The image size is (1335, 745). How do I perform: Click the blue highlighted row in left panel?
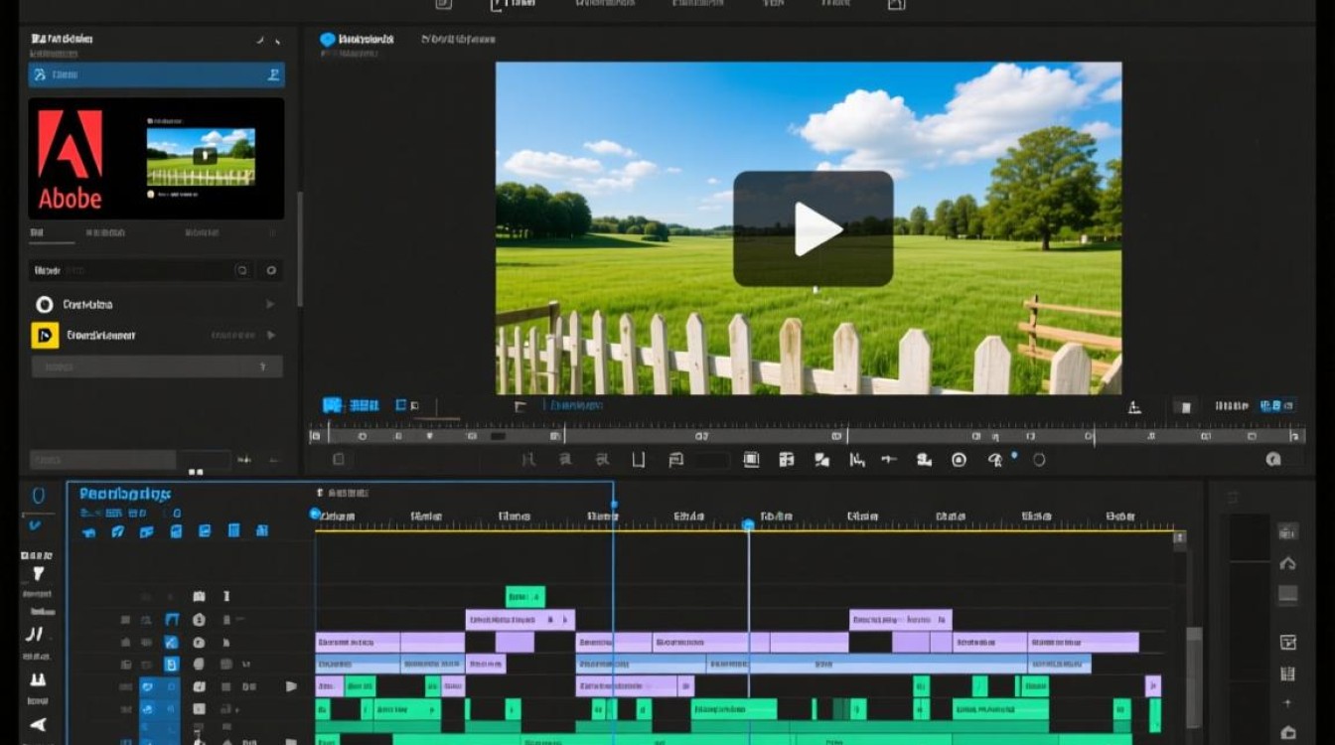click(x=156, y=74)
